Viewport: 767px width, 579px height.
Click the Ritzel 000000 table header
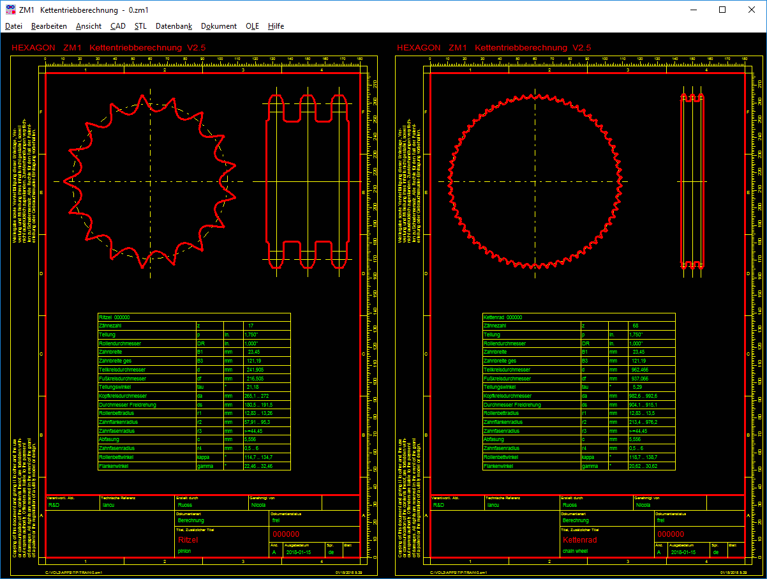coord(115,317)
